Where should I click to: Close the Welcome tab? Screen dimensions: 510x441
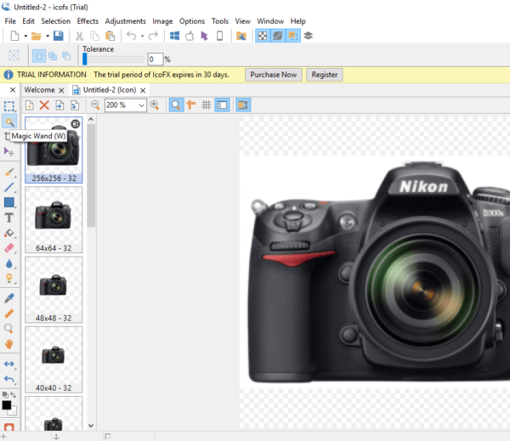coord(61,90)
